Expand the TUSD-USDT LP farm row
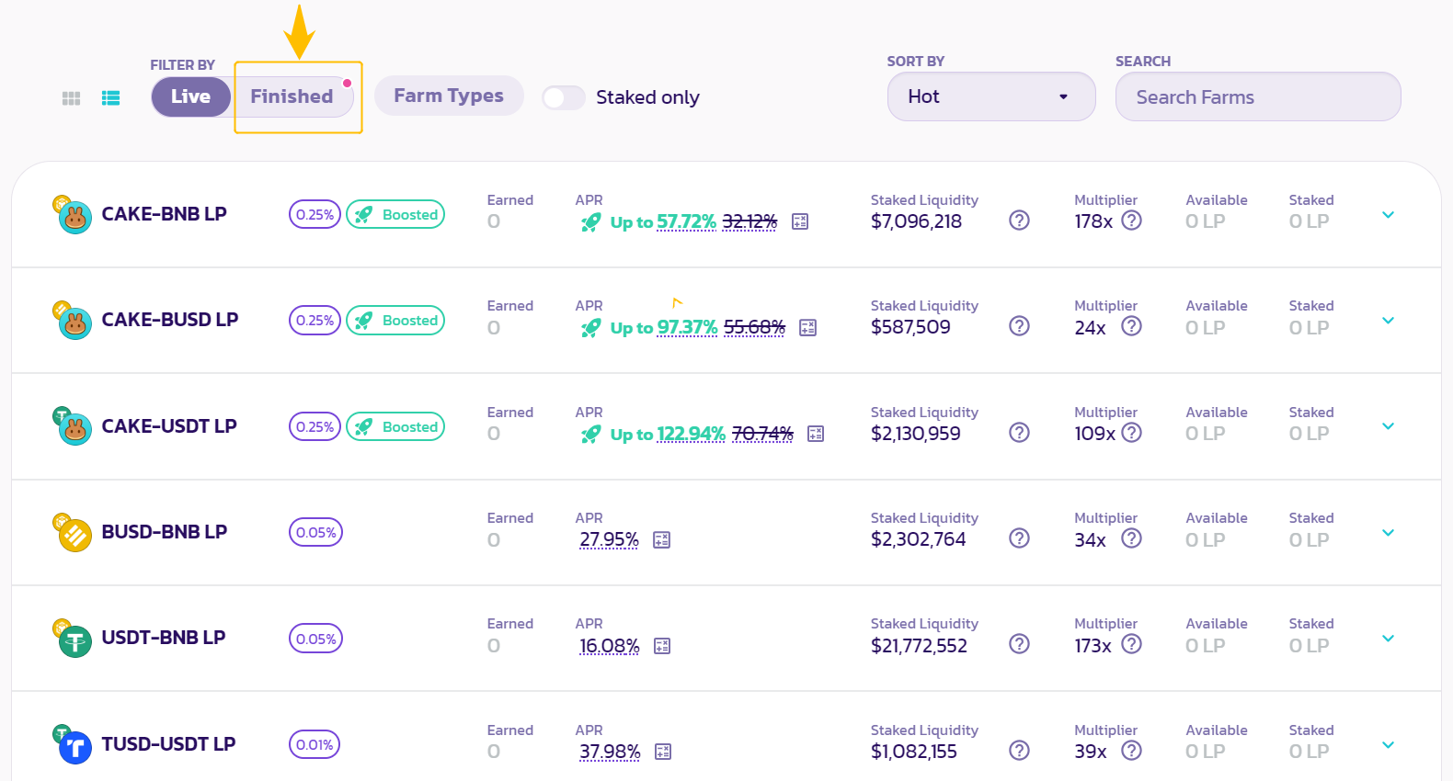 point(1389,745)
